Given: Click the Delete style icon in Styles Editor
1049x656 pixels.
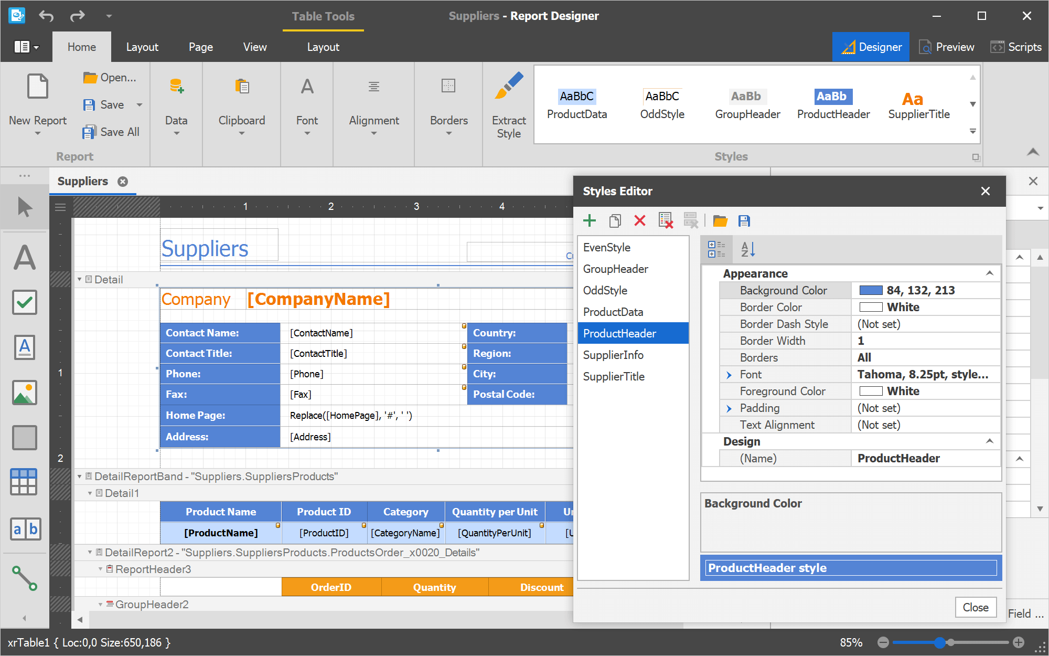Looking at the screenshot, I should [640, 221].
